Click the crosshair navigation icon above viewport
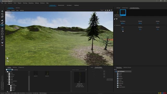Image resolution: width=167 pixels, height=94 pixels. tap(105, 10)
